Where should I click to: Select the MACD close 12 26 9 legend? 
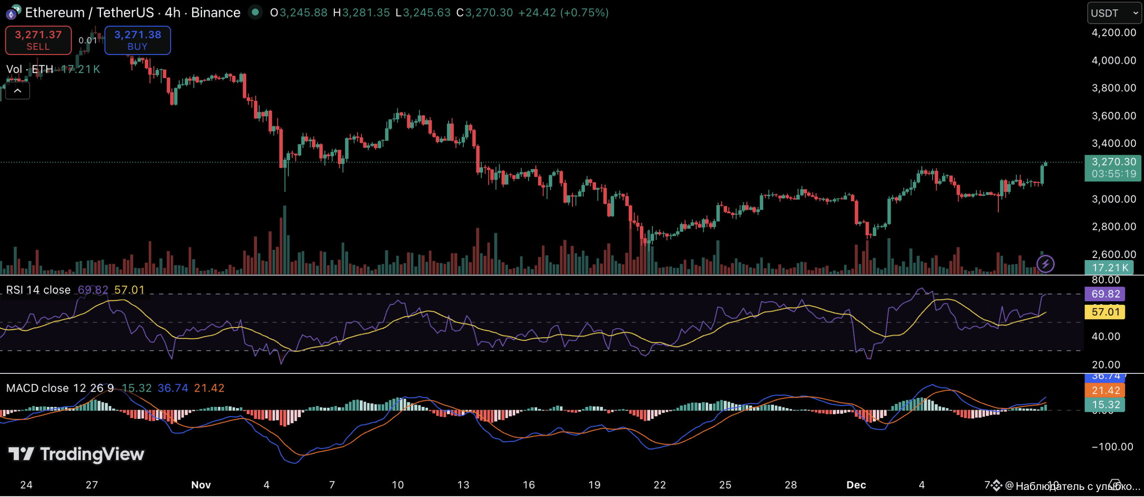pos(60,388)
